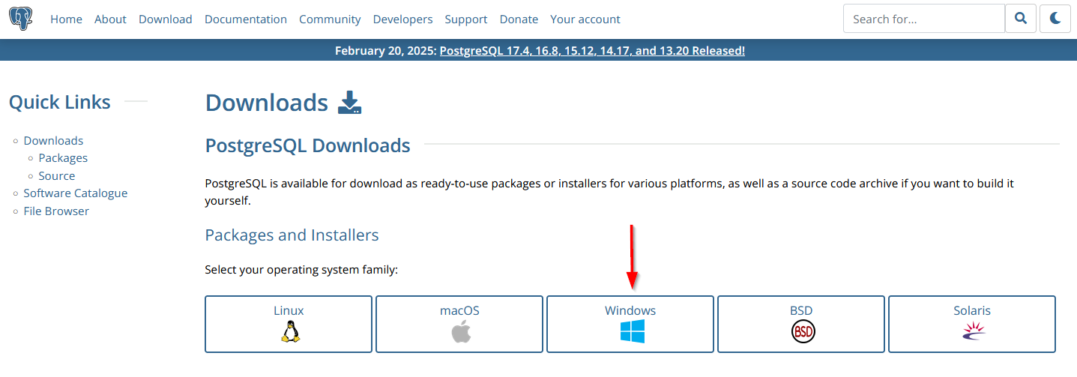
Task: Select the macOS apple icon
Action: coord(460,331)
